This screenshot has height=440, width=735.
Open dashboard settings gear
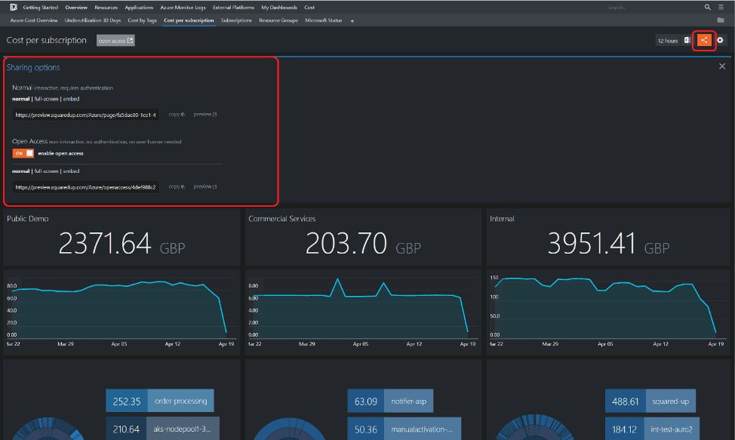pyautogui.click(x=721, y=40)
